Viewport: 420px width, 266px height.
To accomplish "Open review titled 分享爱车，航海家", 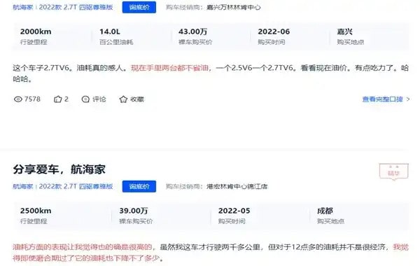I will pyautogui.click(x=59, y=169).
